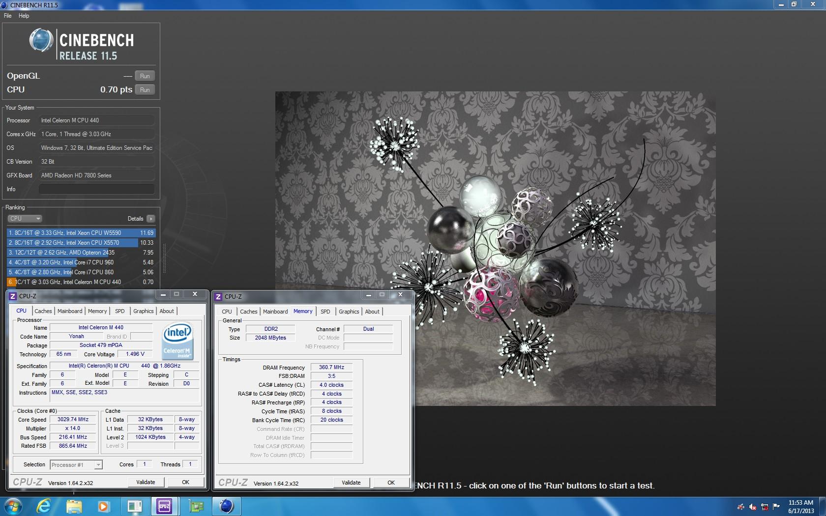Screen dimensions: 826x516
Task: Open the Windows Start orb
Action: [13, 506]
